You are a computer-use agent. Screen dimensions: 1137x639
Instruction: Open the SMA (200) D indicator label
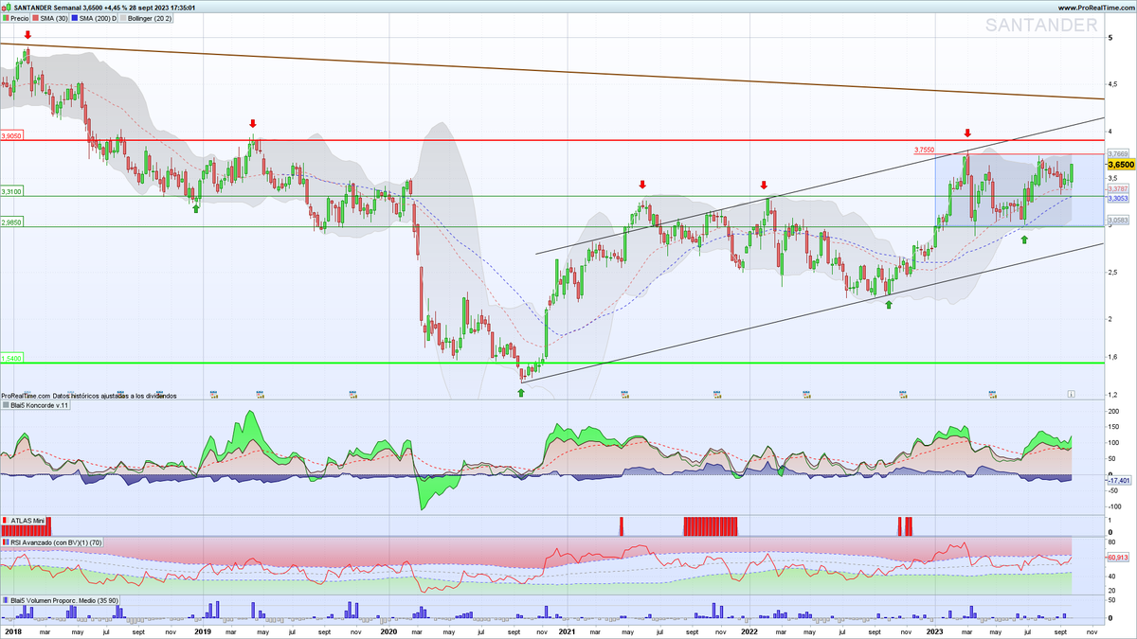(x=95, y=18)
